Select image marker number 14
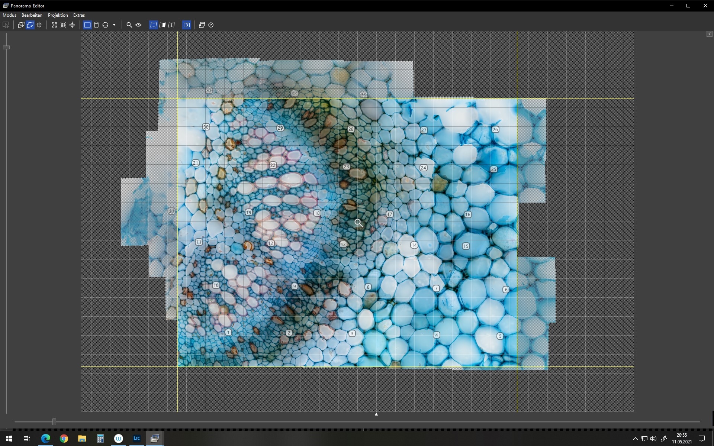This screenshot has width=714, height=446. (x=414, y=245)
